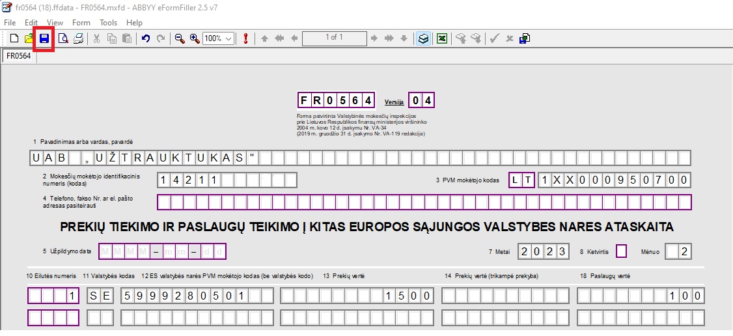Redo the last undone action
Screen dimensions: 733x336
coord(161,39)
